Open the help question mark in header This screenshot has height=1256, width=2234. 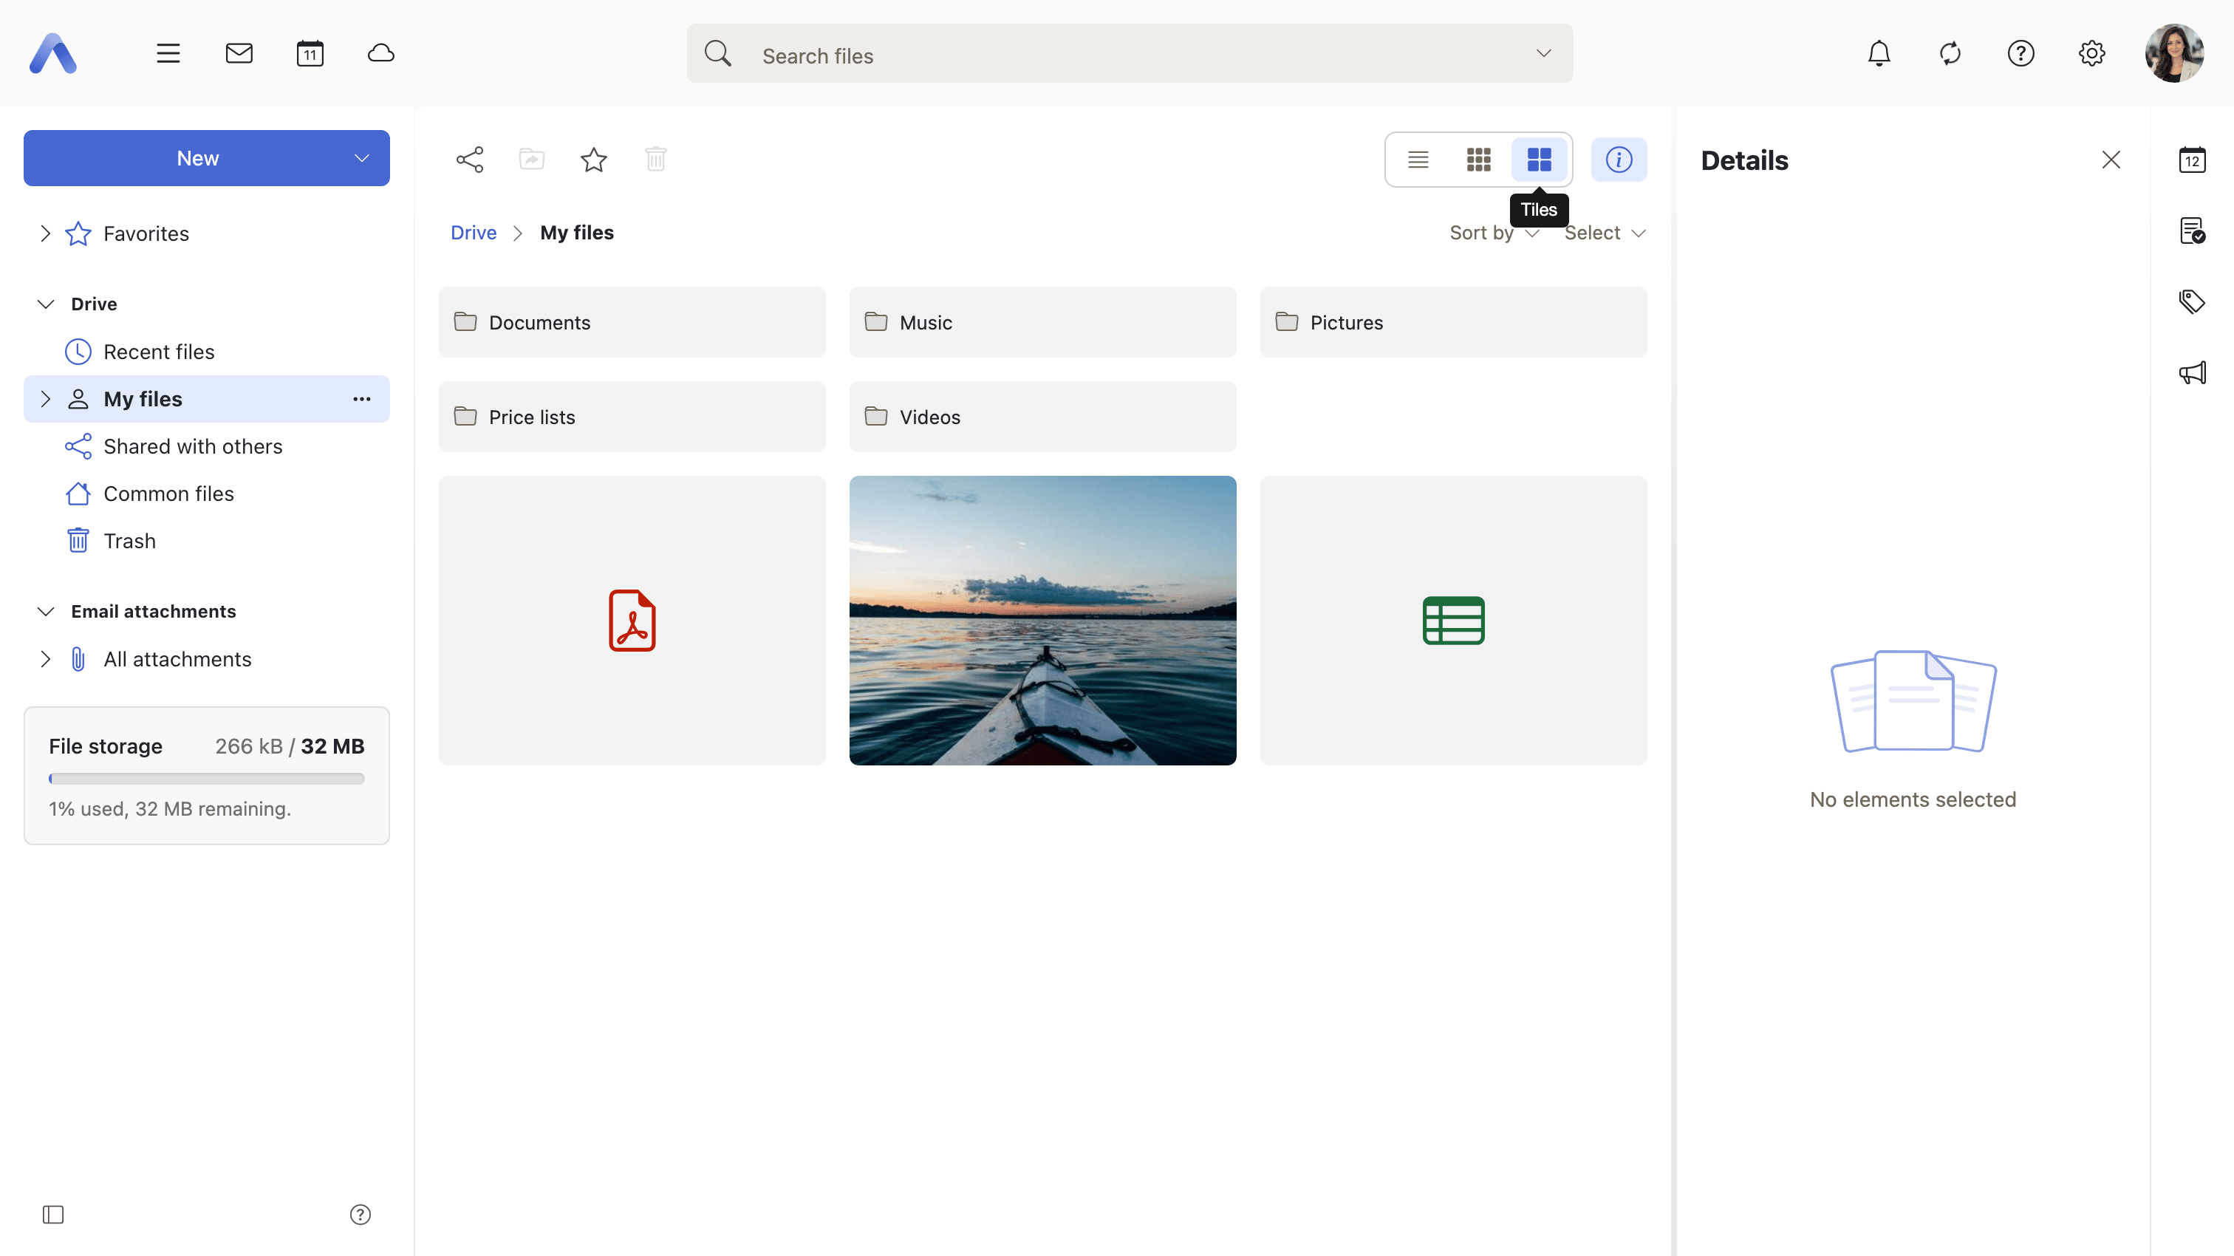point(2020,54)
